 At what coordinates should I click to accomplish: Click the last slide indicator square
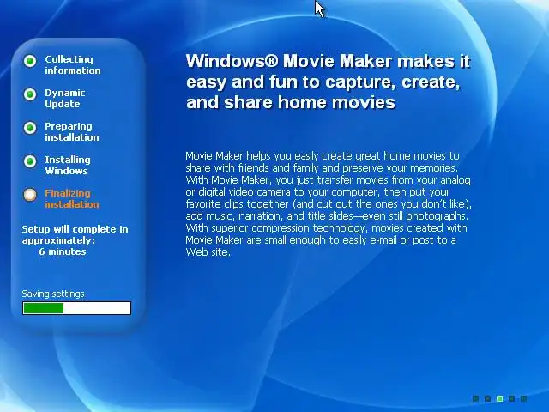(524, 398)
